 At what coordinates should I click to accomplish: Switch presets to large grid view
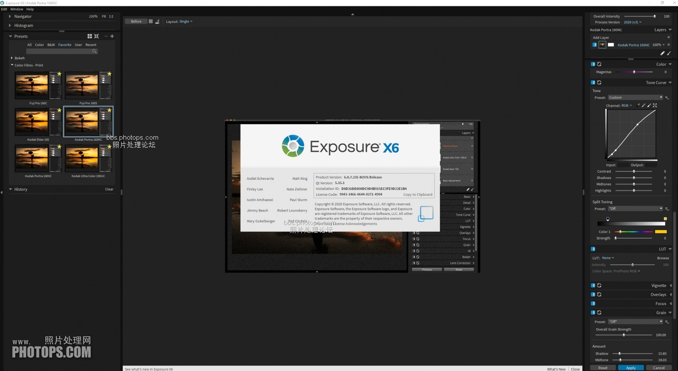[89, 36]
